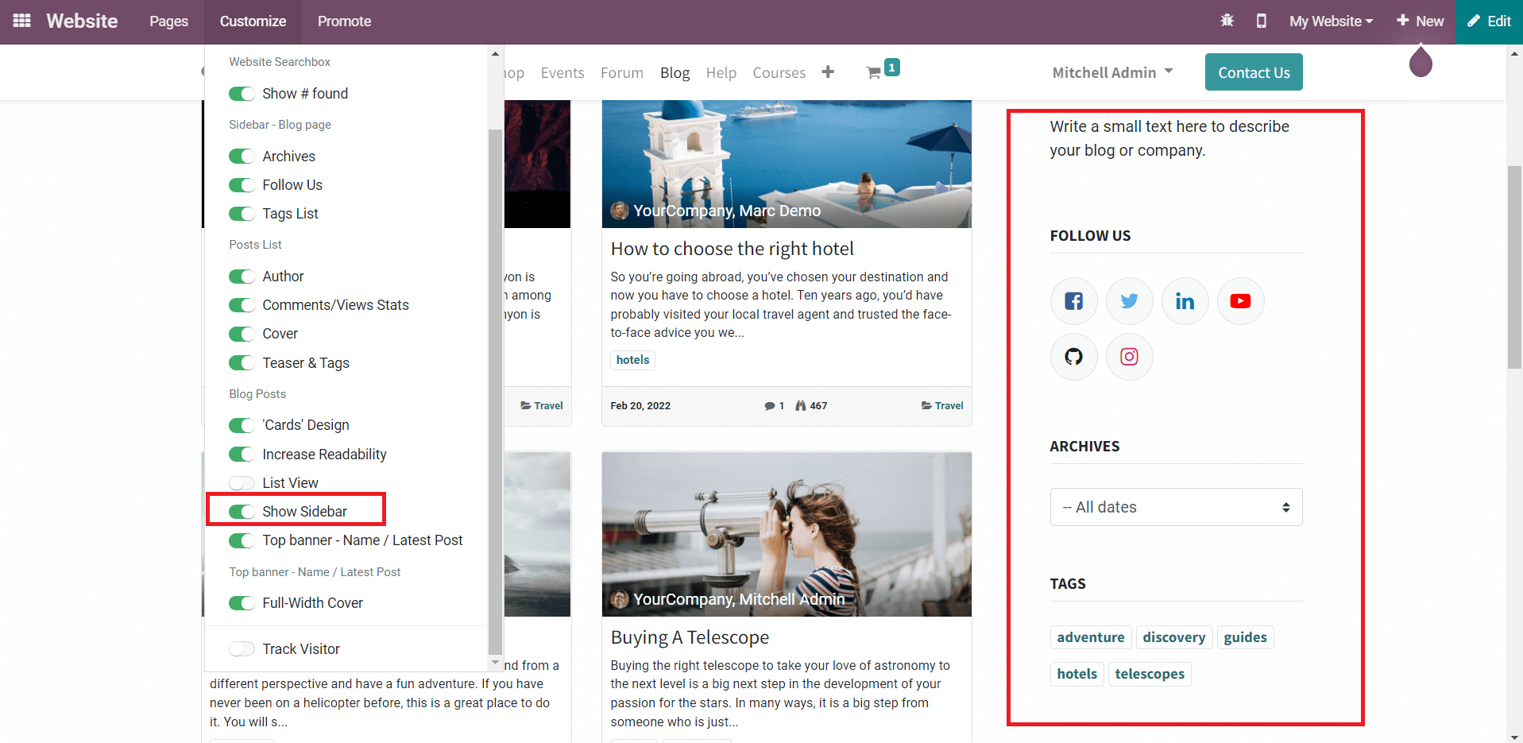The image size is (1523, 743).
Task: Enable the Track Visitor switch
Action: (x=242, y=649)
